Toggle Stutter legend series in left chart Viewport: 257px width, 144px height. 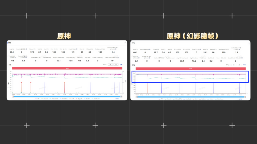pyautogui.click(x=87, y=99)
